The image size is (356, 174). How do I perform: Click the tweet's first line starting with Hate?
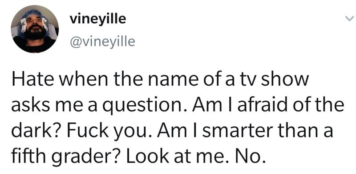(x=160, y=80)
